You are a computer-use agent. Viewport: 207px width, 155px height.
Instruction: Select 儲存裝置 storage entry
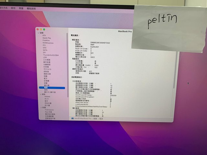point(47,62)
